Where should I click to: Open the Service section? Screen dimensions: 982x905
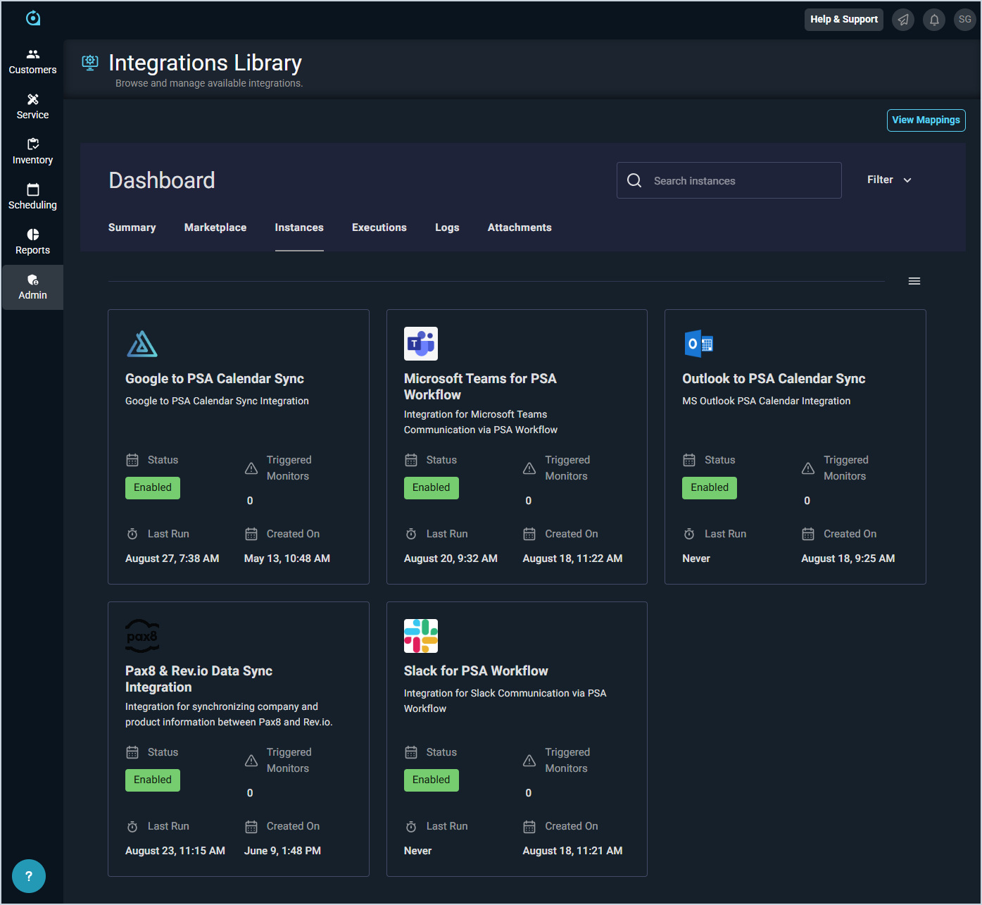click(32, 107)
